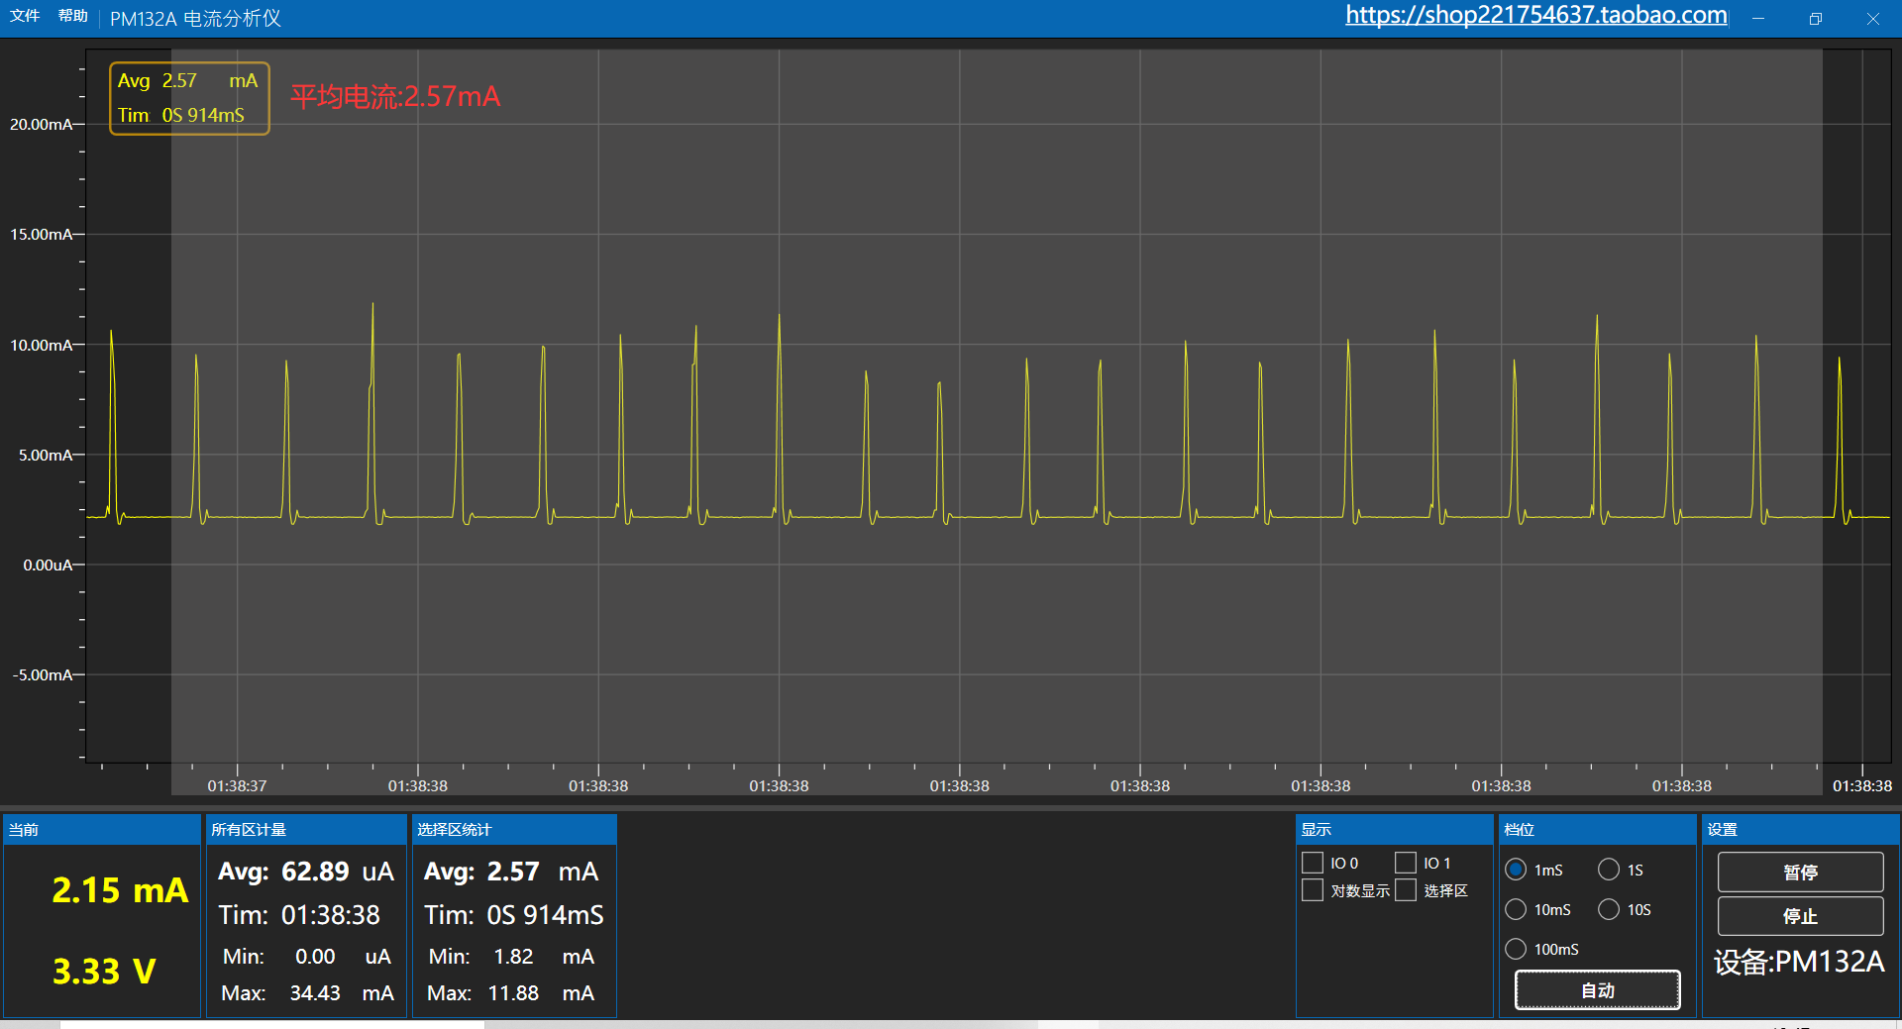Click the Tim 0S 914mS selection value
This screenshot has height=1029, width=1902.
coord(514,915)
